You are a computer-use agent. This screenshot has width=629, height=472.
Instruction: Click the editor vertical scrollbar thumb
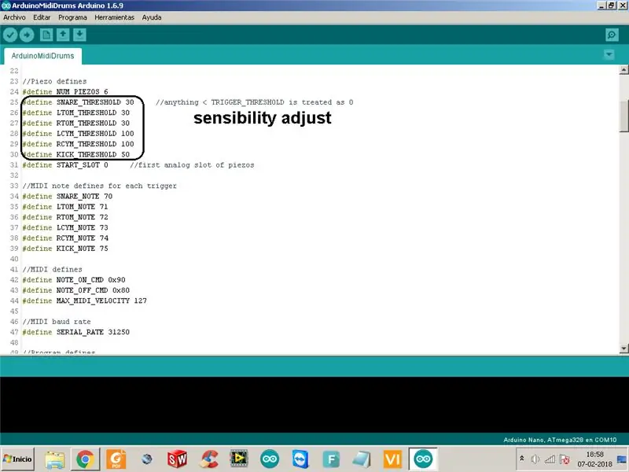tap(623, 116)
